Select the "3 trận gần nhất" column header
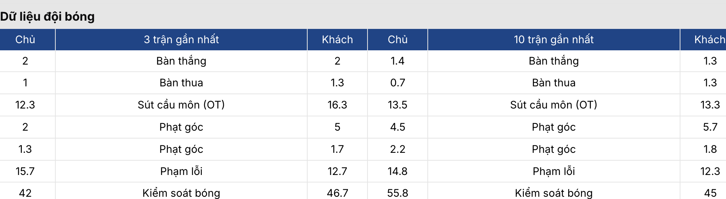Viewport: 726px width, 199px height. 181,39
